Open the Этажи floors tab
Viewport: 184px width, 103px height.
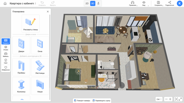(6, 48)
